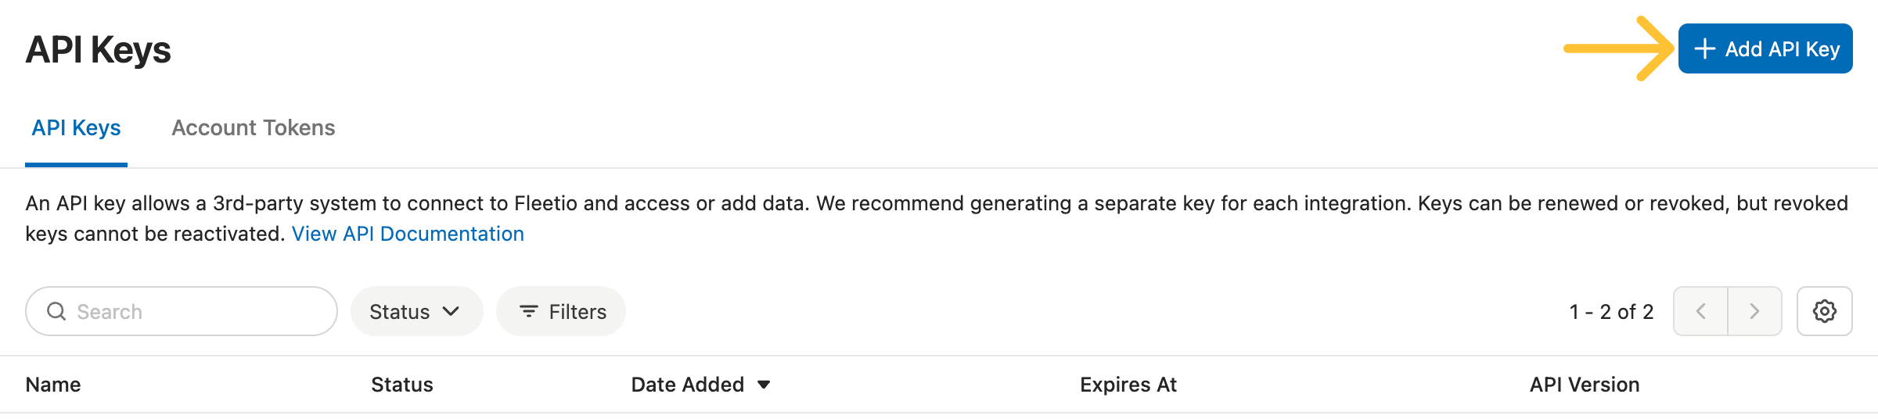The height and width of the screenshot is (419, 1878).
Task: Click the plus icon on Add API Key
Action: point(1704,49)
